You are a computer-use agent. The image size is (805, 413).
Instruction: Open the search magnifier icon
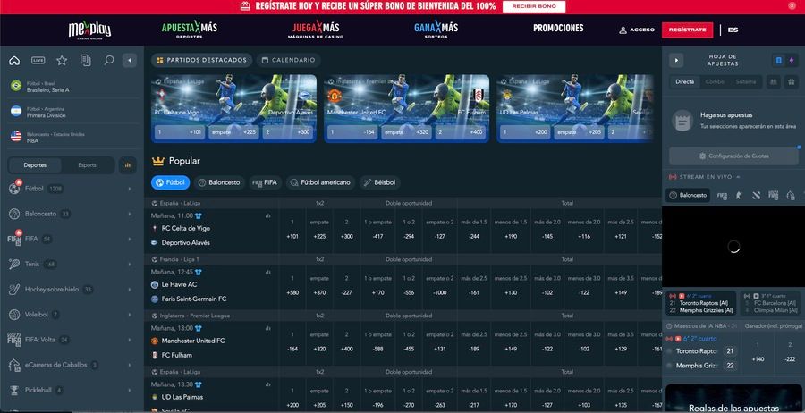click(109, 61)
